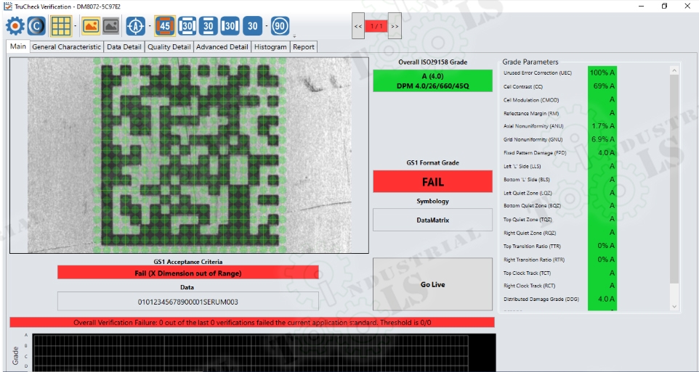The image size is (699, 372).
Task: Click the Overall Verification Failure status bar
Action: click(x=252, y=323)
